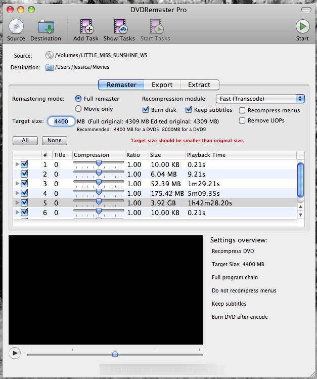Viewport: 317px width, 379px height.
Task: Click the folder icon beside destination path
Action: click(x=49, y=67)
